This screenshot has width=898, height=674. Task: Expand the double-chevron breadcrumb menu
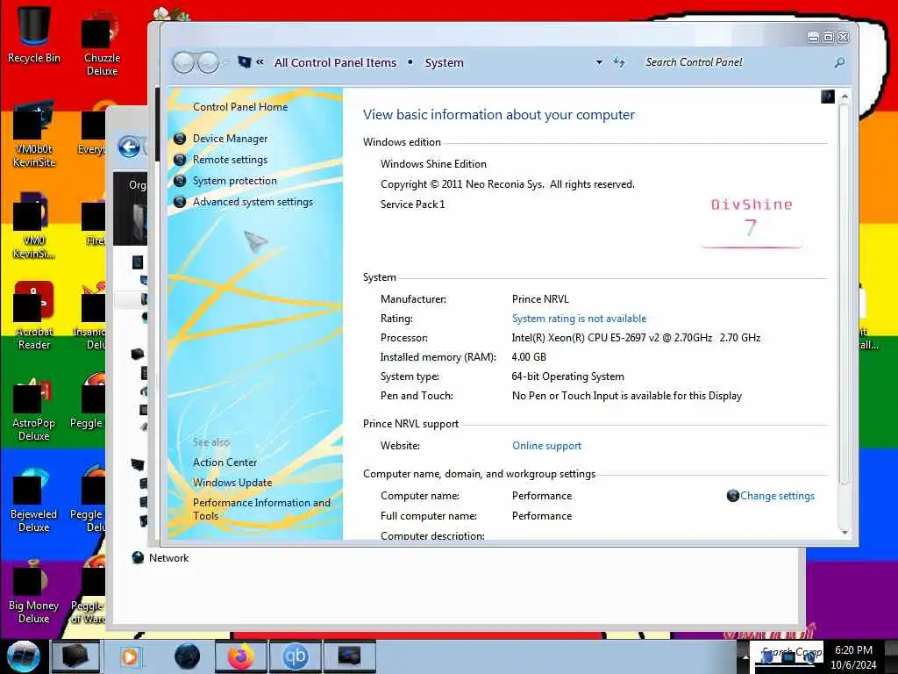click(x=260, y=62)
